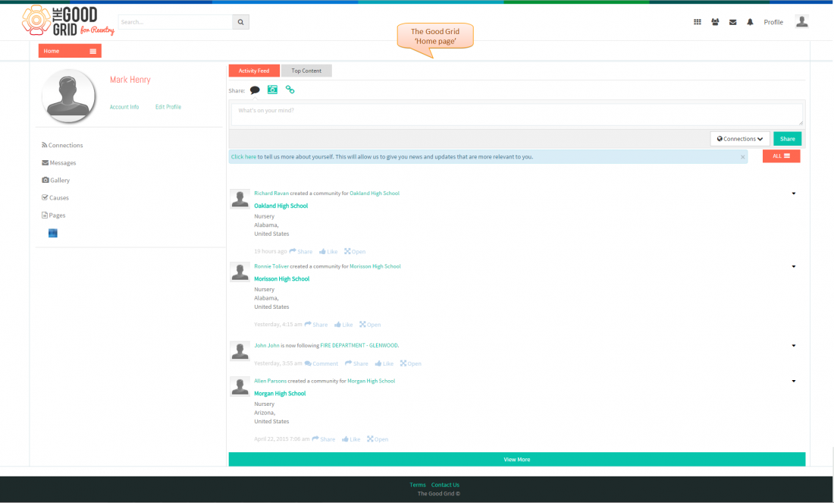Click the Mark Henry name link
Image resolution: width=834 pixels, height=503 pixels.
coord(130,80)
